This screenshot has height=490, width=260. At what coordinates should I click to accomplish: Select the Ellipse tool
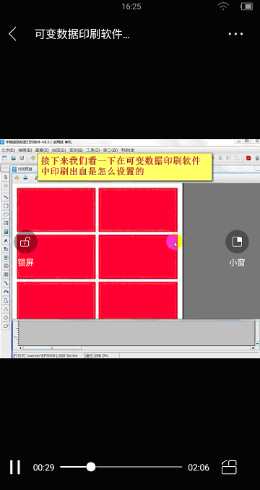point(6,214)
